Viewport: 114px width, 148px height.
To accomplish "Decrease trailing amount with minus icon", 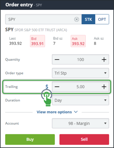I will click(x=57, y=87).
